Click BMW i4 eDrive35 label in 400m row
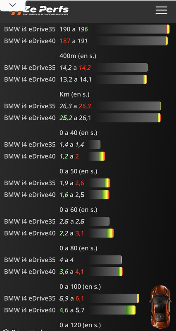The image size is (176, 331). 30,68
